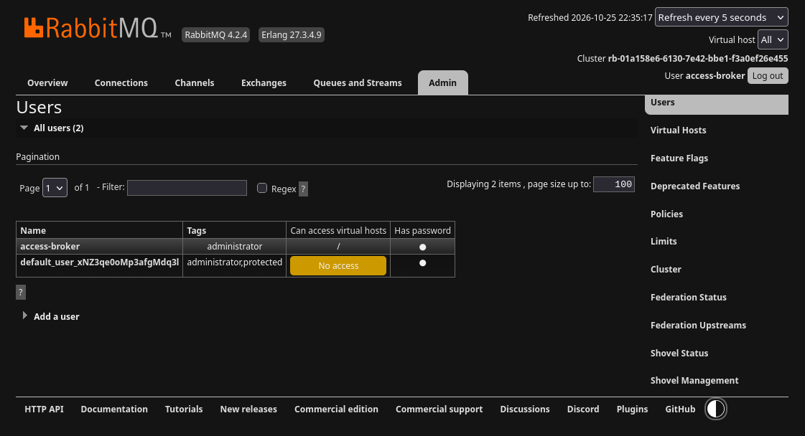Open Federation Status in sidebar

pos(689,298)
